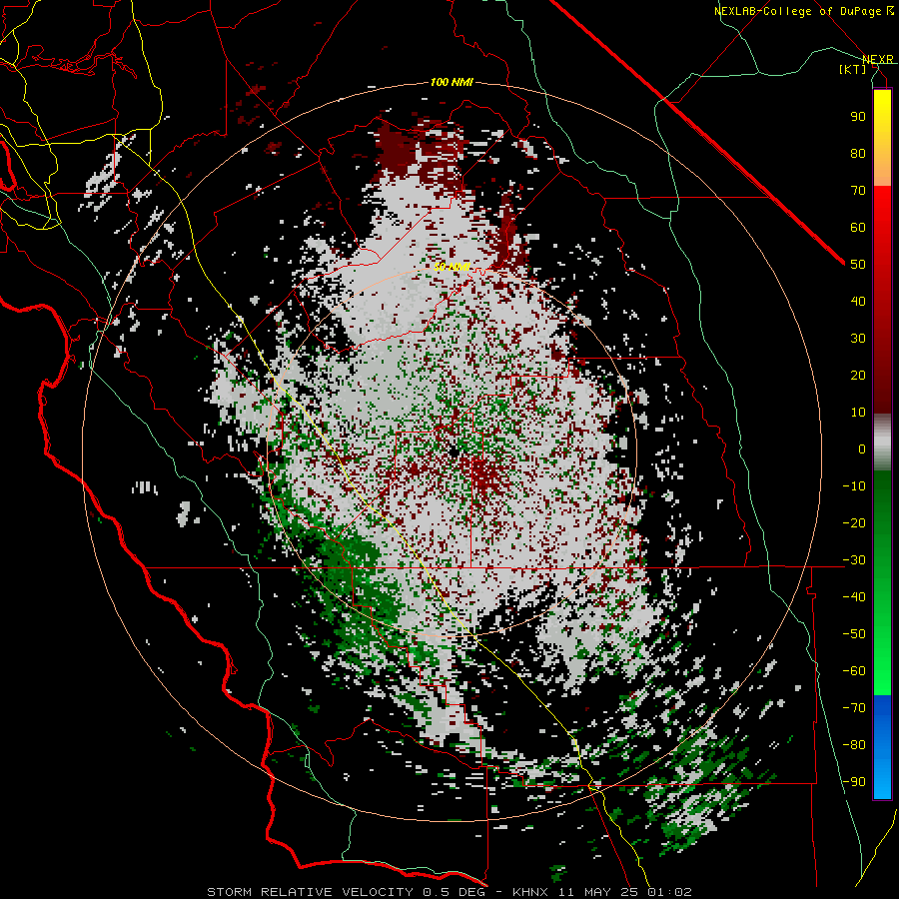Click the 80 value on velocity scale

(858, 154)
